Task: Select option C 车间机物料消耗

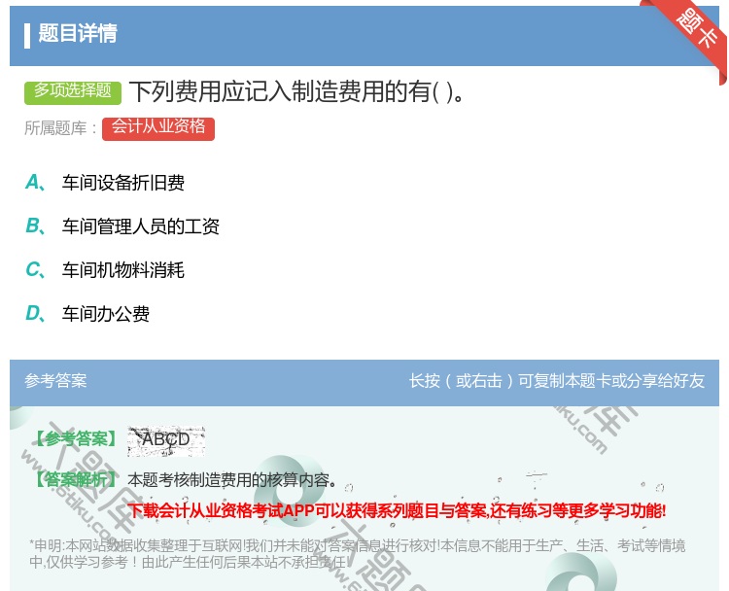Action: coord(123,270)
